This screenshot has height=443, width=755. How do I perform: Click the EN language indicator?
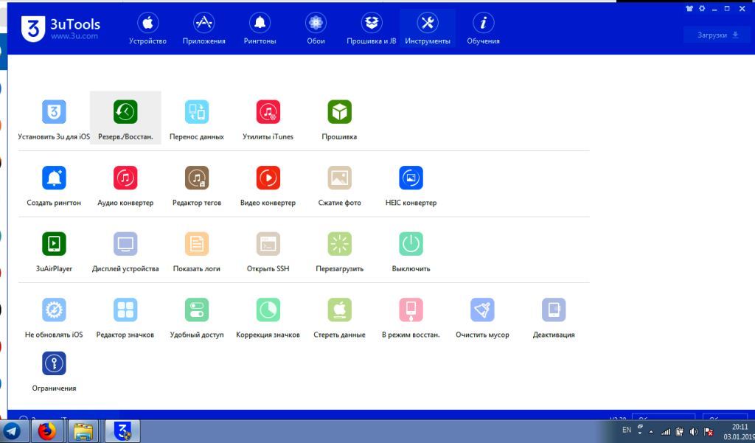(x=627, y=430)
